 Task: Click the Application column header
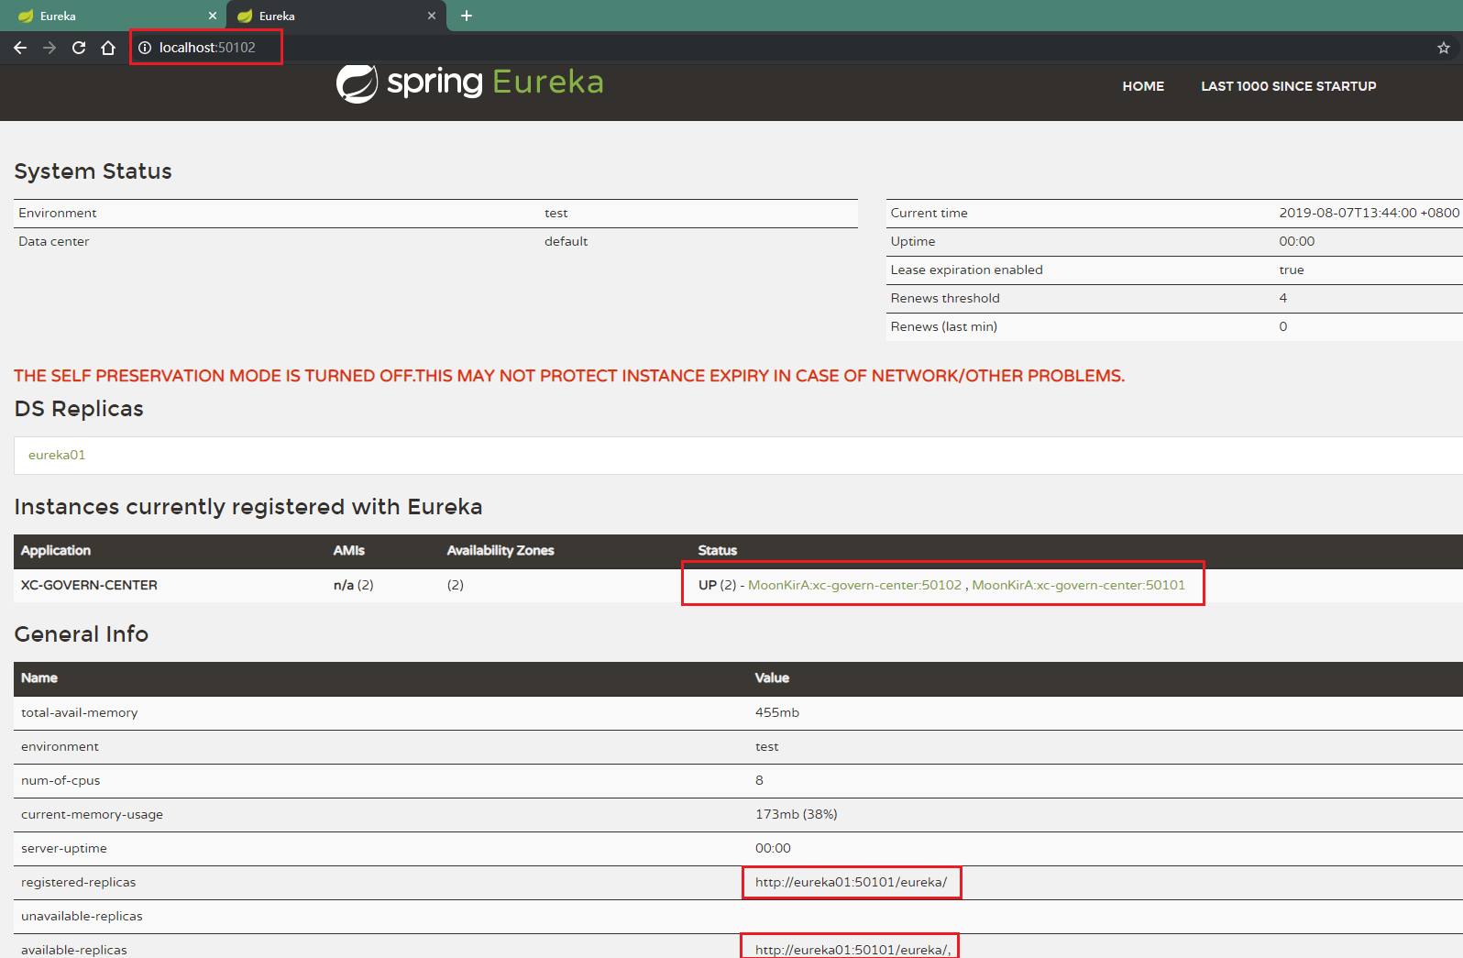(x=56, y=550)
